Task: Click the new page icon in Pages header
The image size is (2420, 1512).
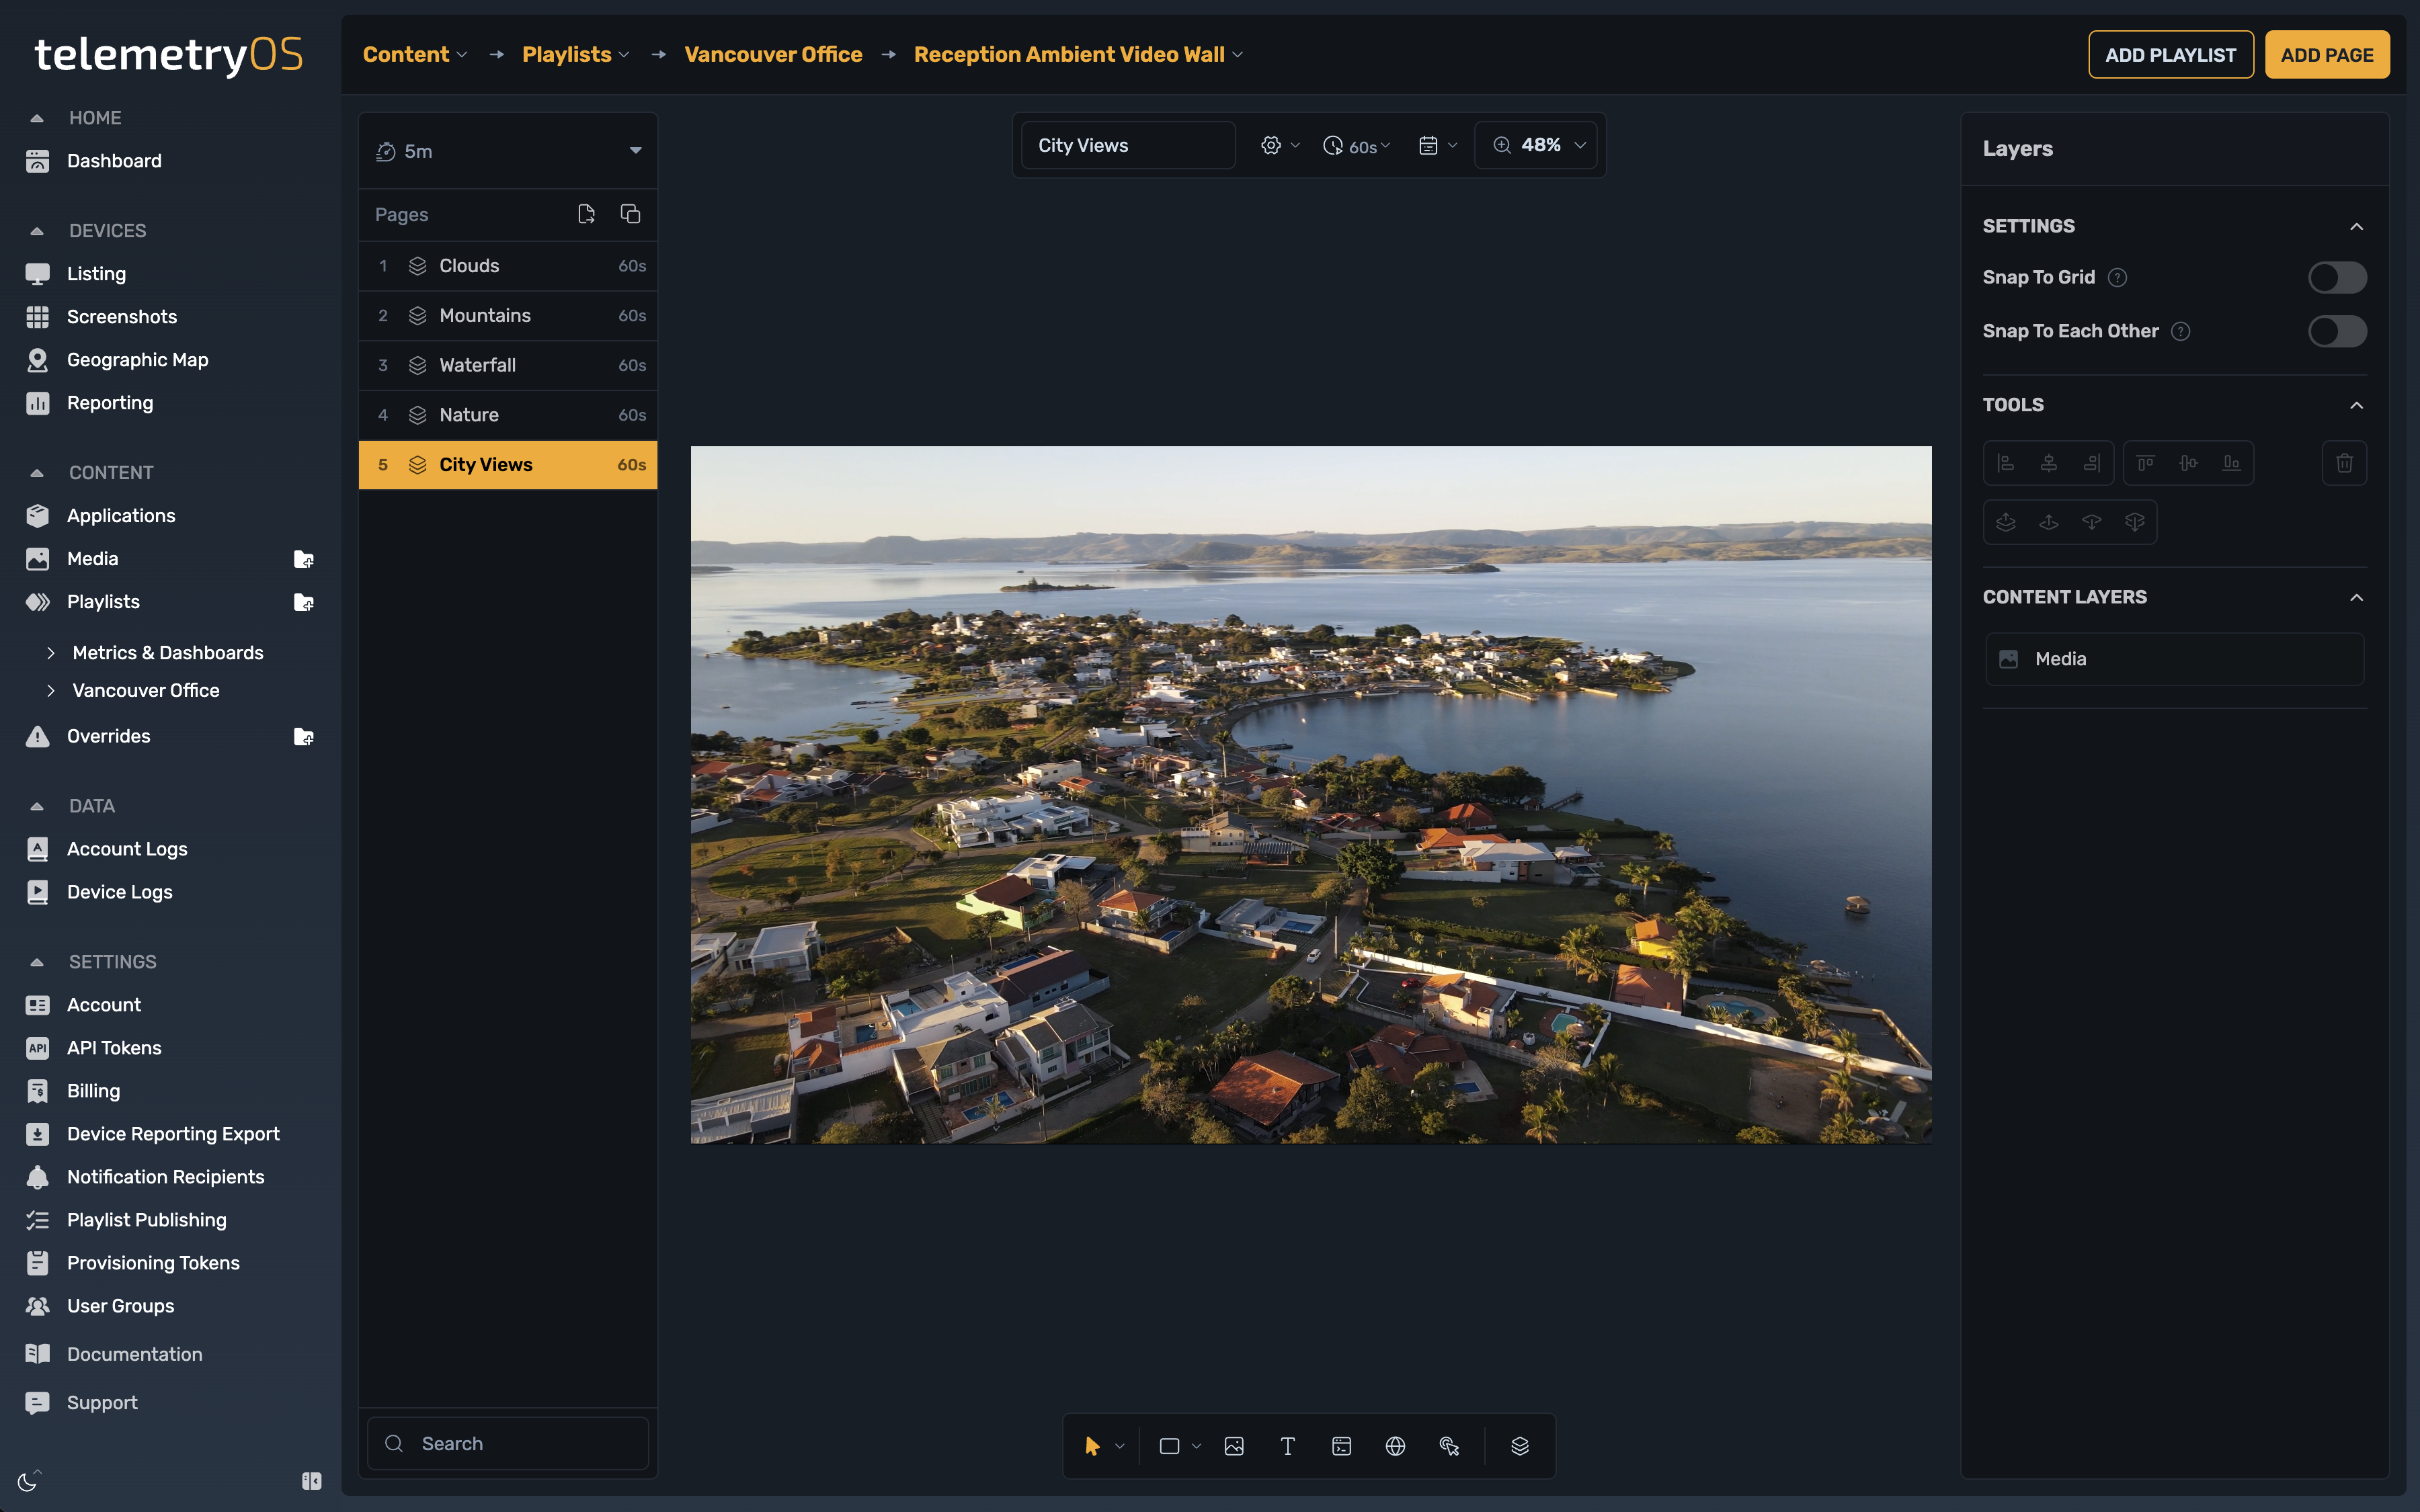Action: tap(587, 213)
